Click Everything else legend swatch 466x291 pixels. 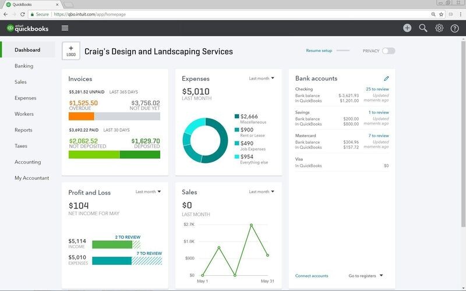(237, 157)
